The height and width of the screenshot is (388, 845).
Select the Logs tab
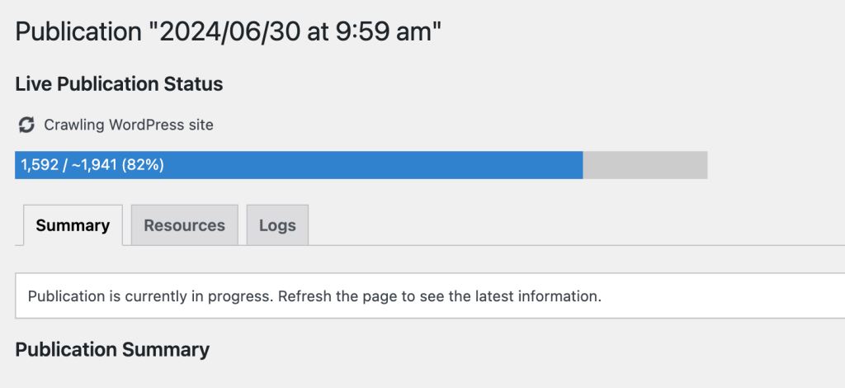(x=277, y=225)
